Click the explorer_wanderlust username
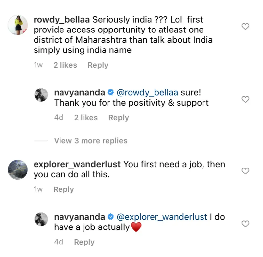 77,164
